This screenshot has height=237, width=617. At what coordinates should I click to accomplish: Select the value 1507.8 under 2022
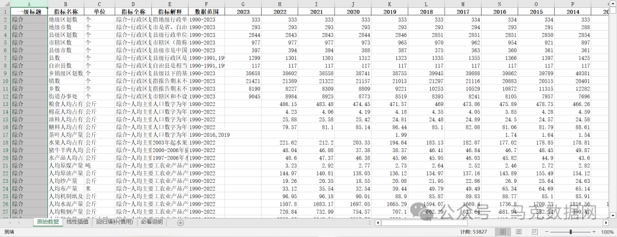click(x=279, y=204)
